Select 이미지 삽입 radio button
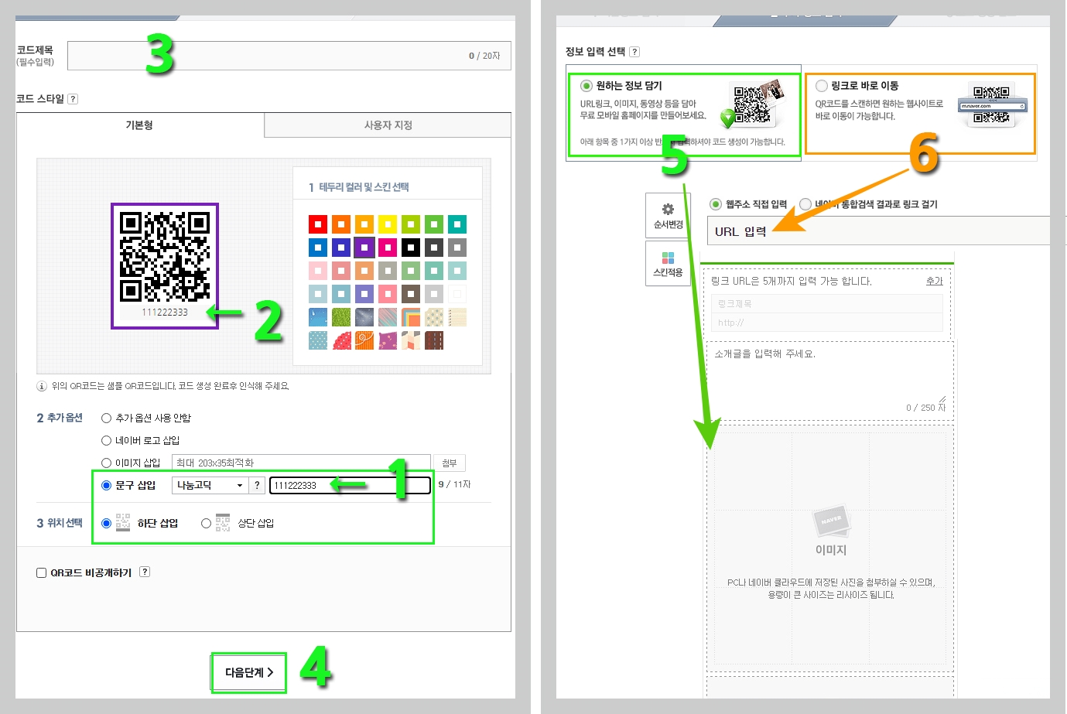Screen dimensions: 1067x714 pos(107,463)
